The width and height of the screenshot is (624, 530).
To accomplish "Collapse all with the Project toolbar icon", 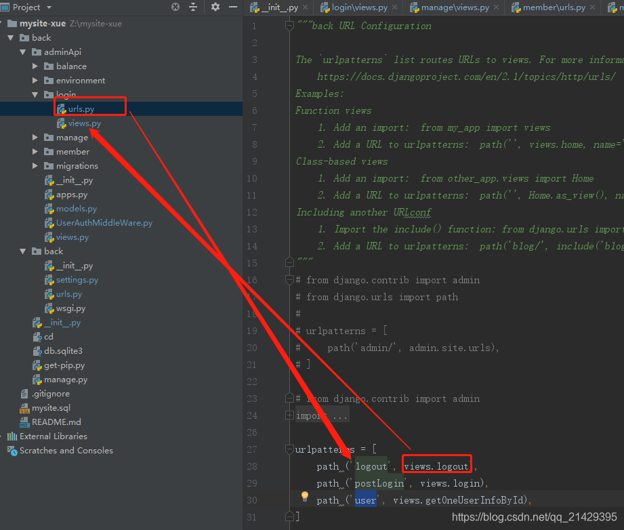I will click(x=194, y=7).
